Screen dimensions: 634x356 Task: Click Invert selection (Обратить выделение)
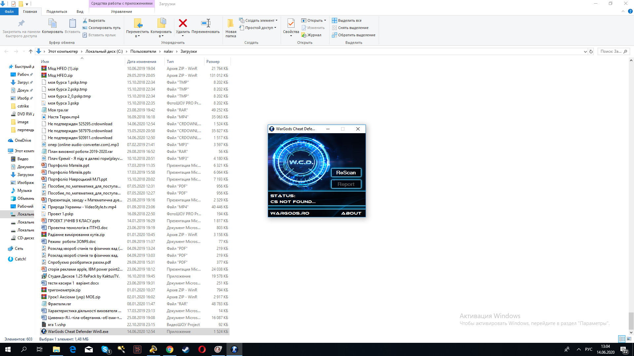click(x=354, y=35)
